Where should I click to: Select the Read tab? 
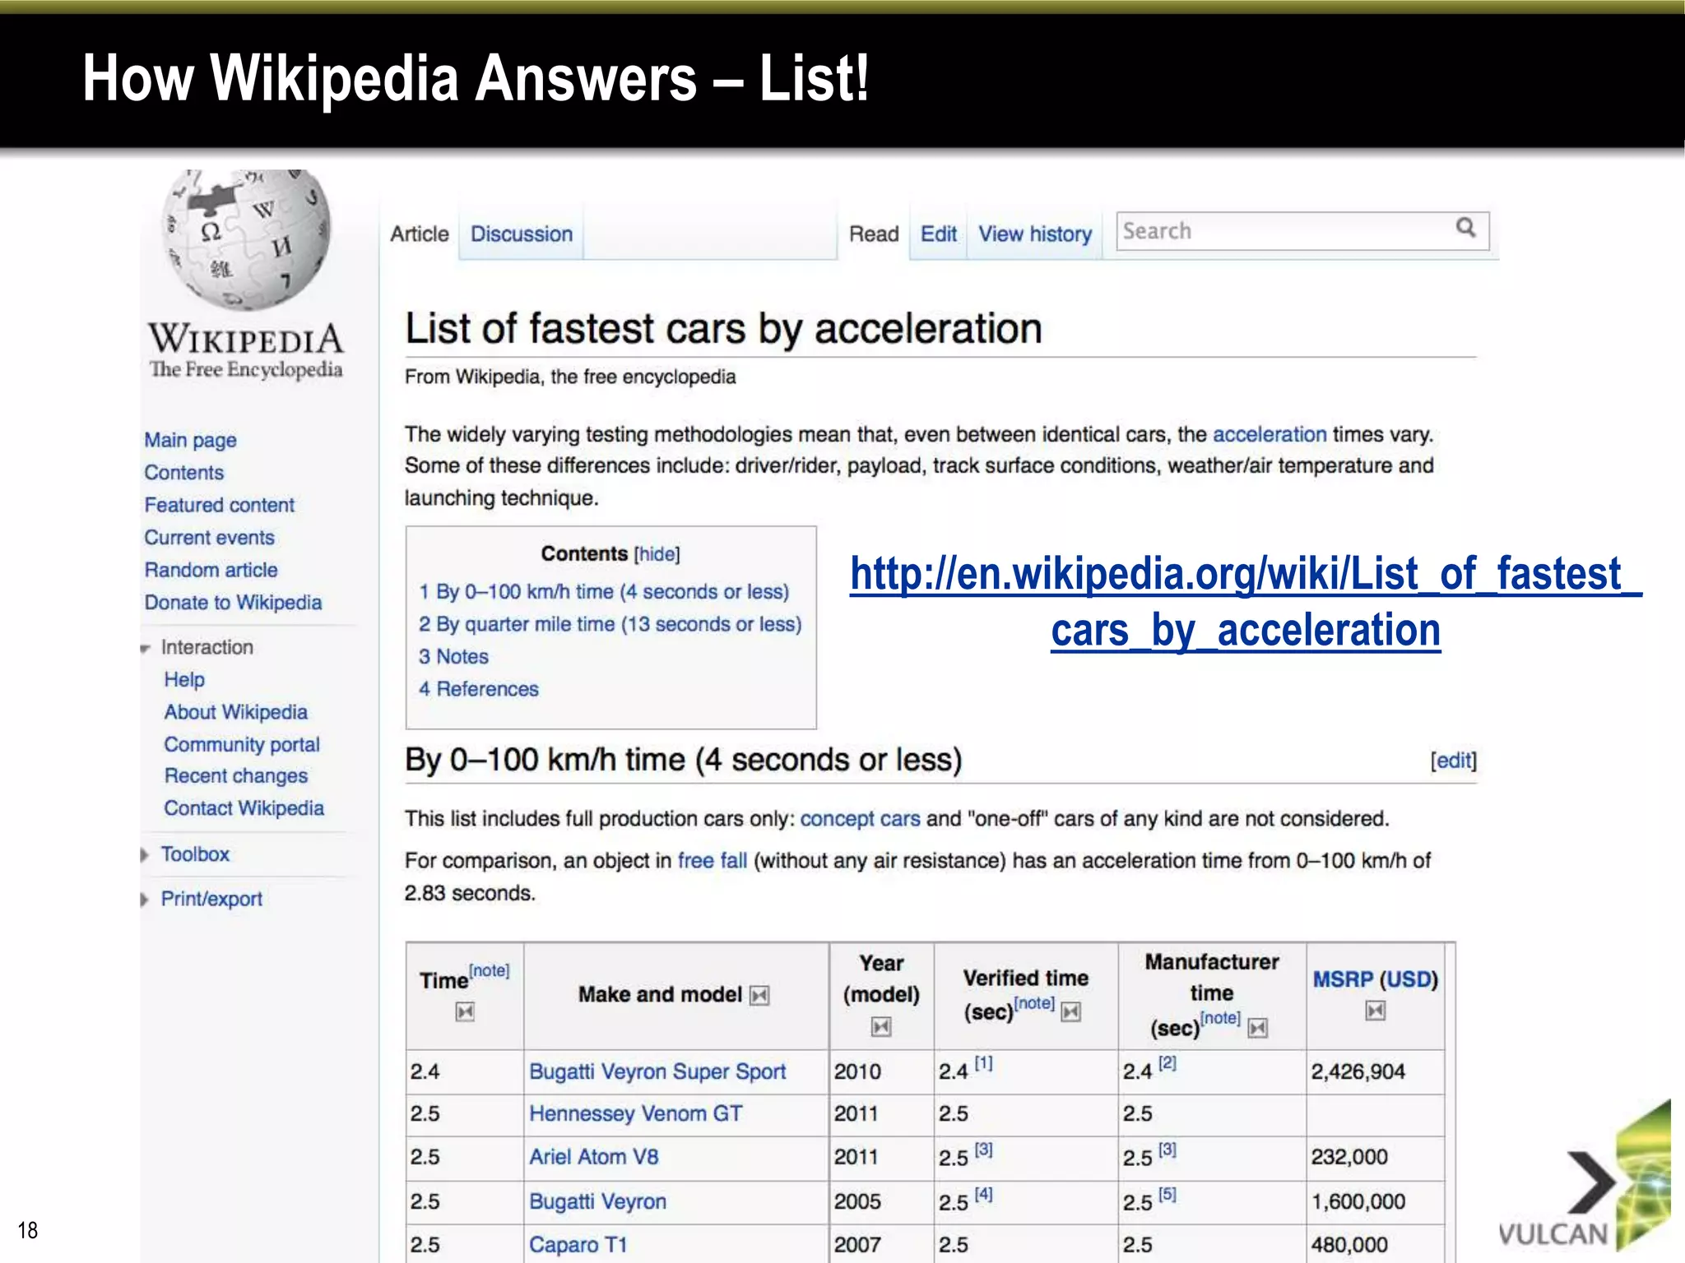(x=874, y=234)
